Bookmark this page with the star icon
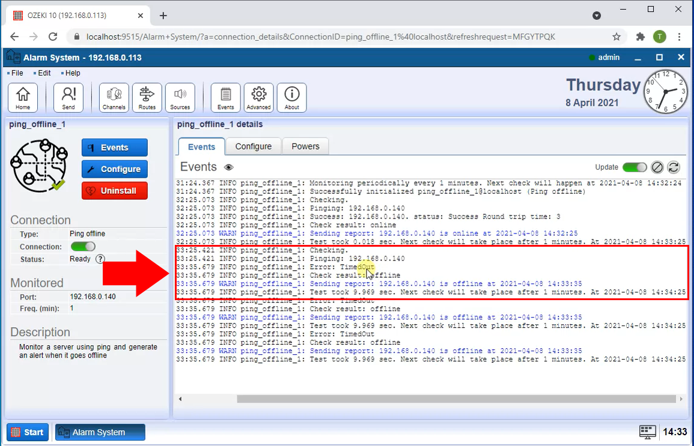Screen dimensions: 694x446 tap(616, 37)
